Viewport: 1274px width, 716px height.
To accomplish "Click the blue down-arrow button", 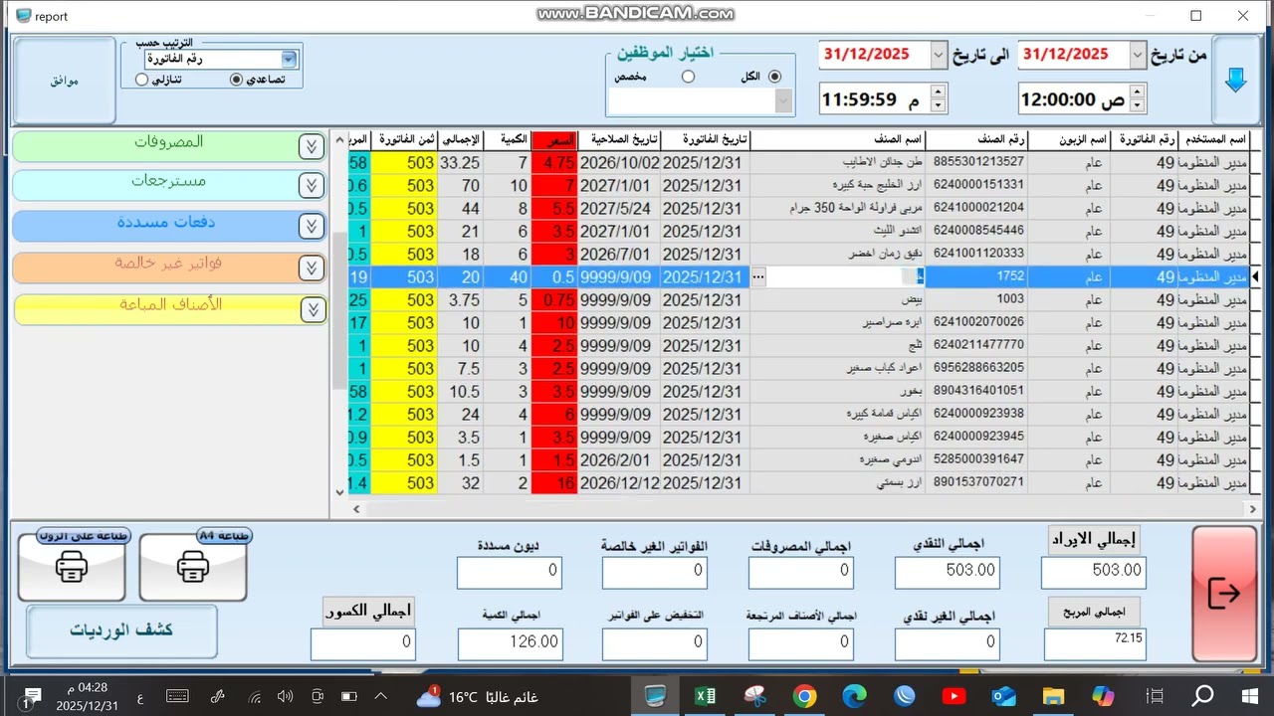I will click(1236, 81).
